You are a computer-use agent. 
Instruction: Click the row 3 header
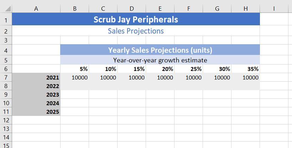(x=6, y=40)
